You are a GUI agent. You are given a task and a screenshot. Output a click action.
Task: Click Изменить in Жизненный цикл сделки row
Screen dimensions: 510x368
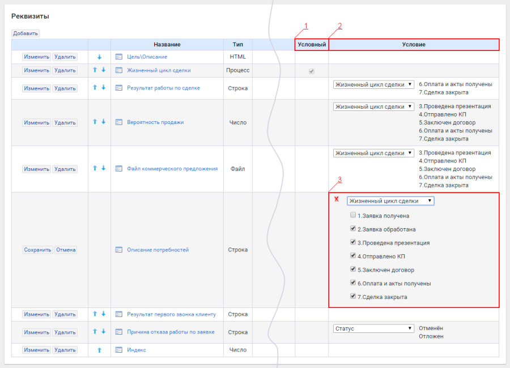pos(36,70)
